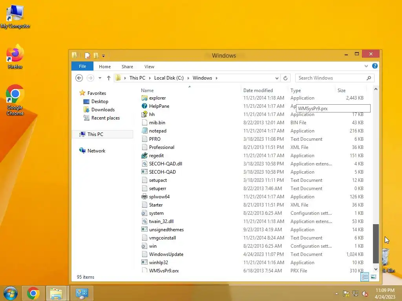Open the Action Center flag tray icon

click(x=346, y=294)
